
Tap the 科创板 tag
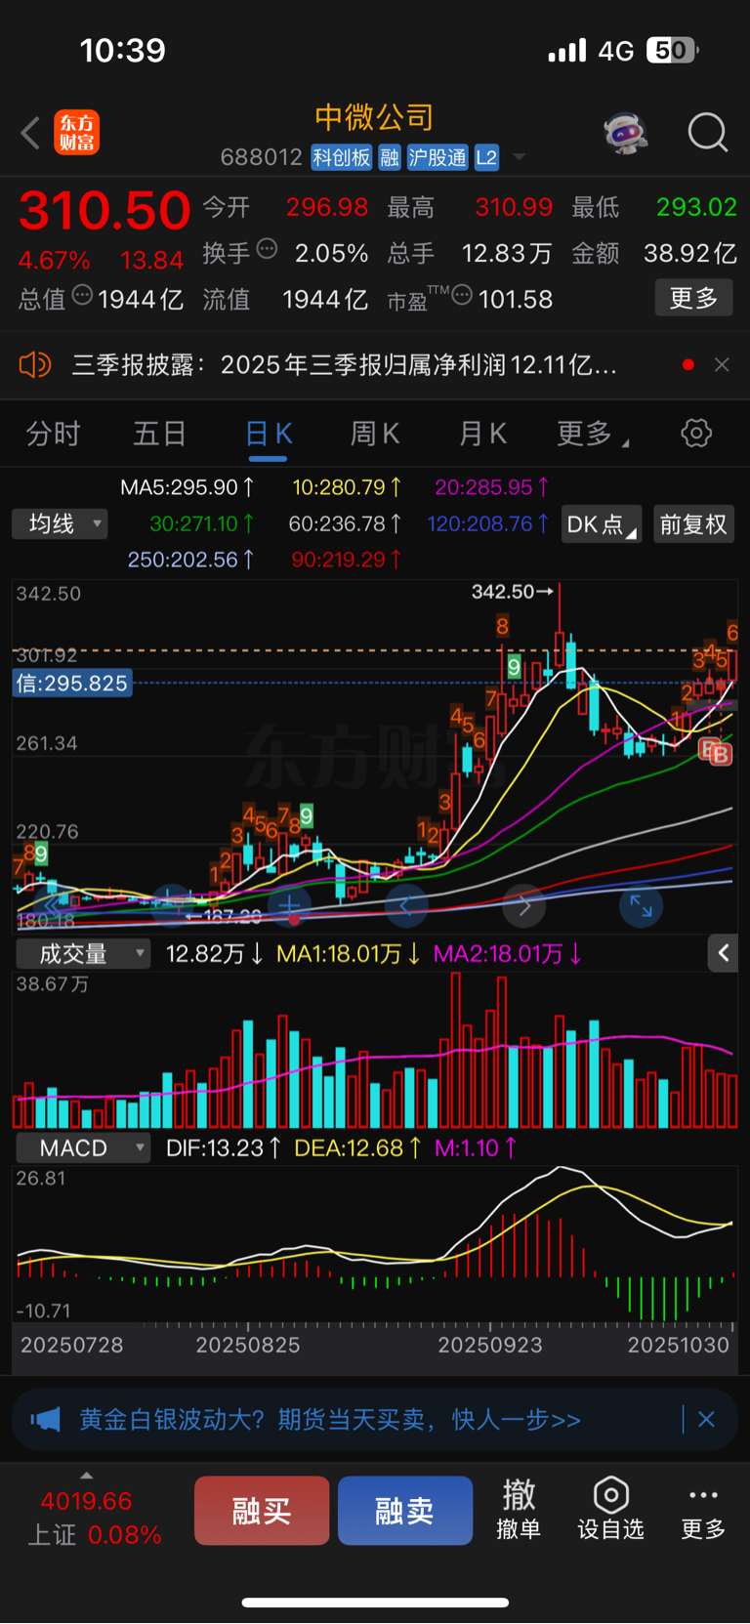coord(342,157)
